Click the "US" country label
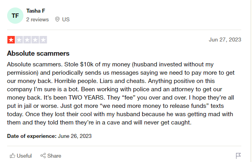This screenshot has width=252, height=162. click(66, 19)
